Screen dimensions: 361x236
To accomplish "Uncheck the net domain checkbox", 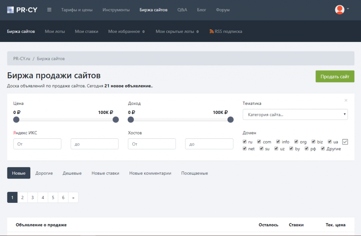I will (x=245, y=149).
